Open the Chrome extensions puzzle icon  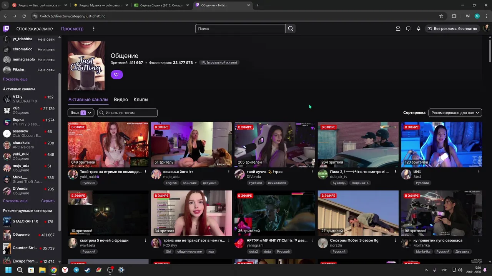[x=454, y=16]
